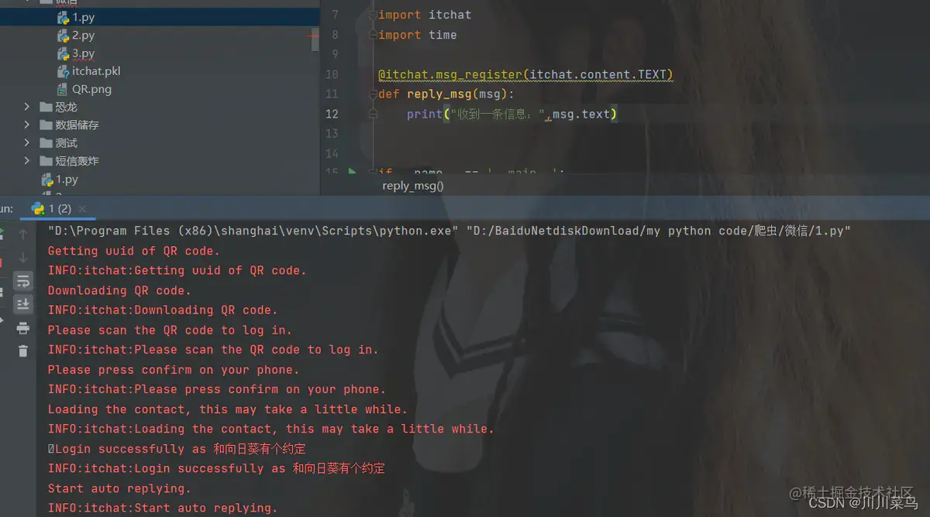930x517 pixels.
Task: Click 'import itchat' on line 7
Action: 425,15
